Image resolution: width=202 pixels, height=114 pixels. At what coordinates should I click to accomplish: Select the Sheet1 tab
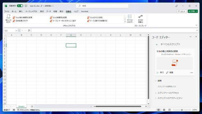tap(21, 106)
